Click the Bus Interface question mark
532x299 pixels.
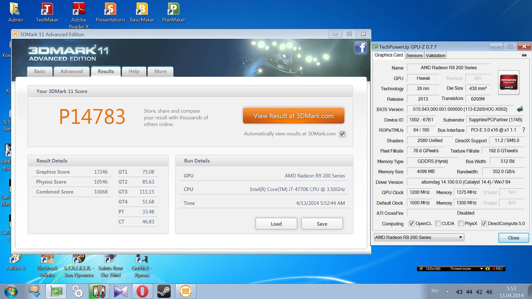click(524, 130)
